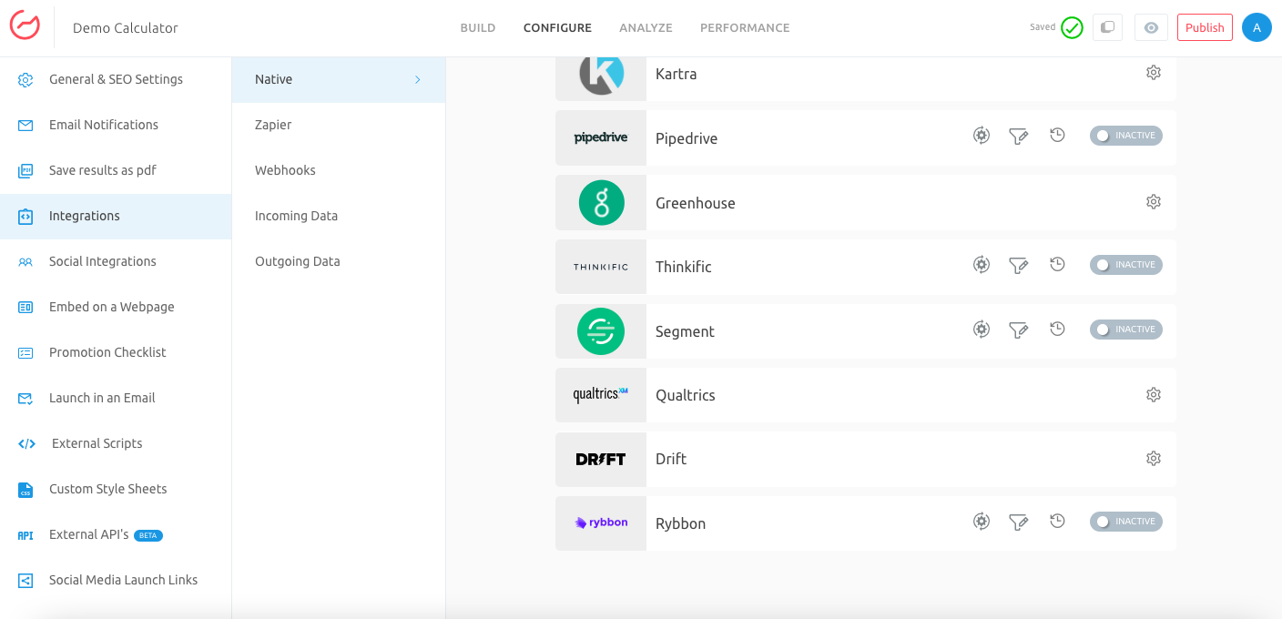The width and height of the screenshot is (1282, 619).
Task: Open Email Notifications settings
Action: 116,125
